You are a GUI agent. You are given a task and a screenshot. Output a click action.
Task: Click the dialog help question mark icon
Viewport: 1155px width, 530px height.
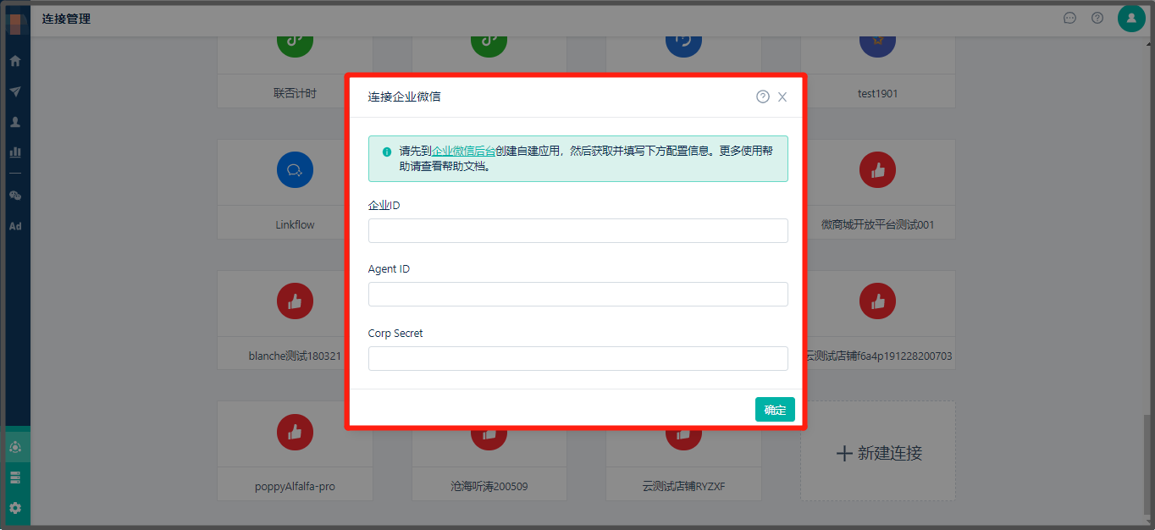pyautogui.click(x=763, y=97)
